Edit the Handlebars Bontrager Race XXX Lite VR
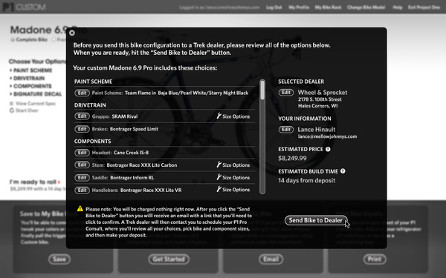 [82, 190]
